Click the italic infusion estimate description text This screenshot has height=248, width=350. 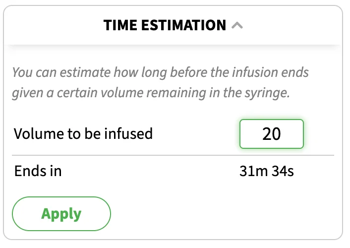point(160,82)
